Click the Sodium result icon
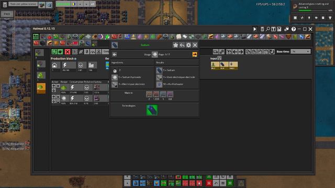The height and width of the screenshot is (188, 335). 159,70
